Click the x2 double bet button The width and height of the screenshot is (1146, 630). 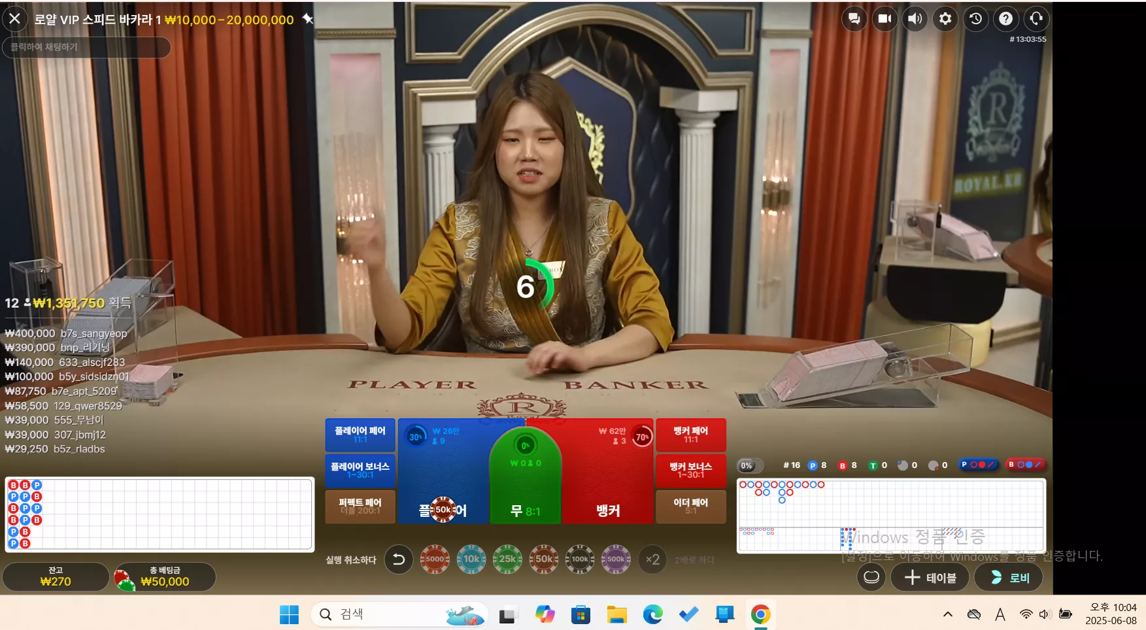(652, 559)
